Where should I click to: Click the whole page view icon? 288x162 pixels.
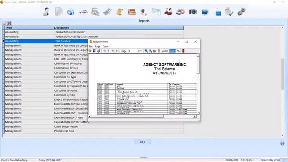(159, 51)
